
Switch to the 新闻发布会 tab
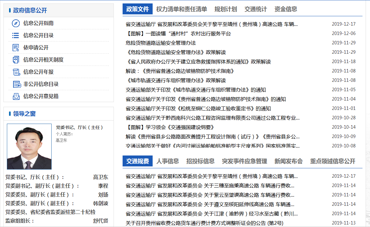click(x=288, y=161)
